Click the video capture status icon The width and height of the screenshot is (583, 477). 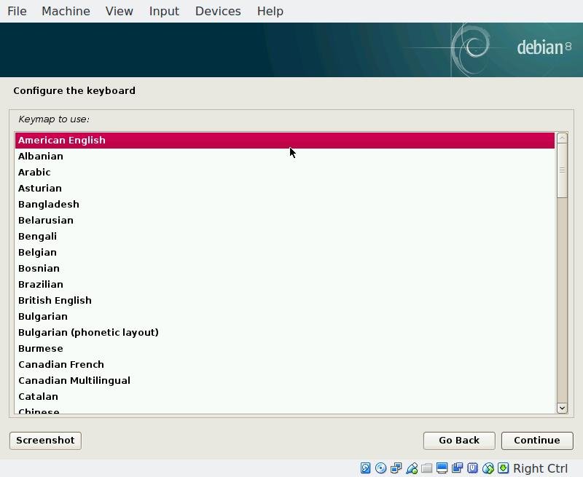(x=458, y=468)
